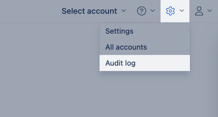
Task: Open the user menu via person icon
Action: pyautogui.click(x=199, y=11)
